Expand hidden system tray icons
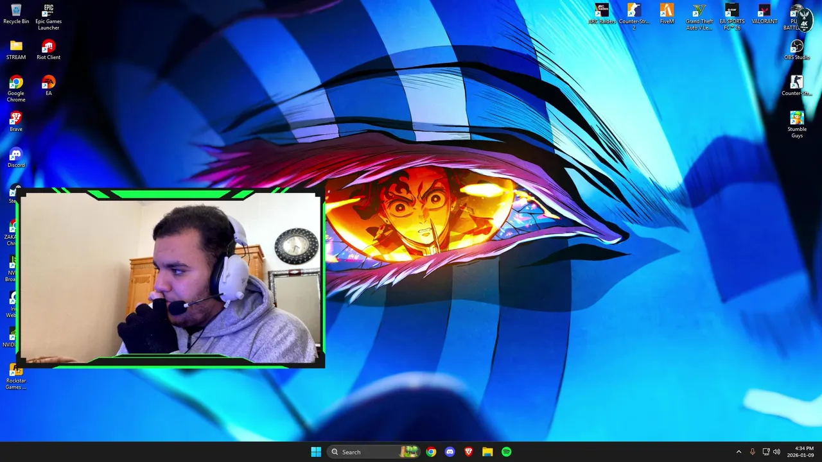The width and height of the screenshot is (822, 462). [x=739, y=452]
